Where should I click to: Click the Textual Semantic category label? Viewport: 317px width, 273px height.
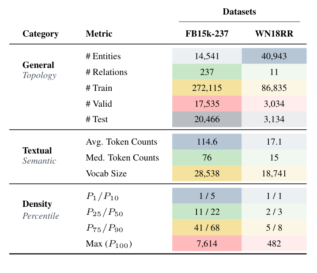[39, 156]
